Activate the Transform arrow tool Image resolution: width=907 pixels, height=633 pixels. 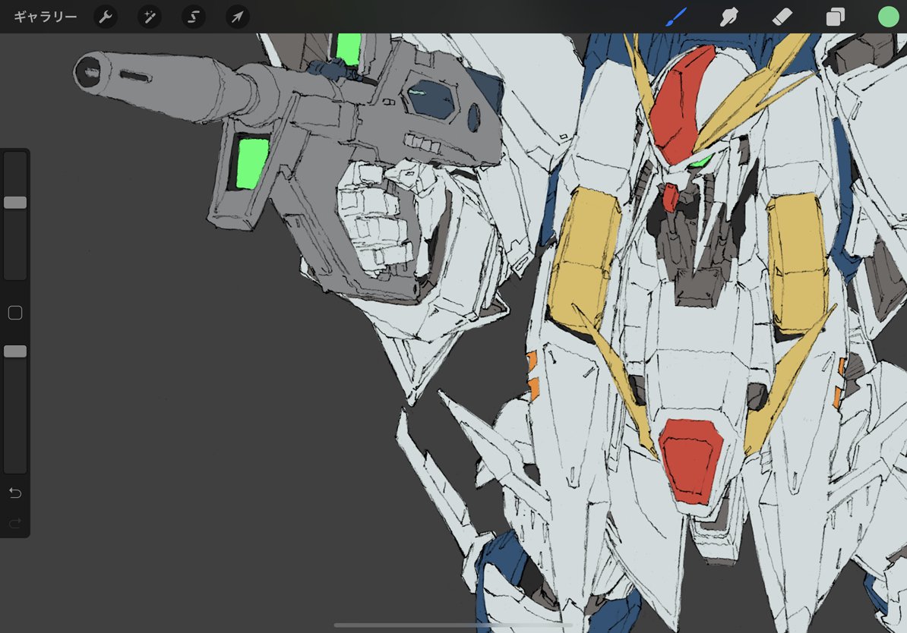coord(237,17)
